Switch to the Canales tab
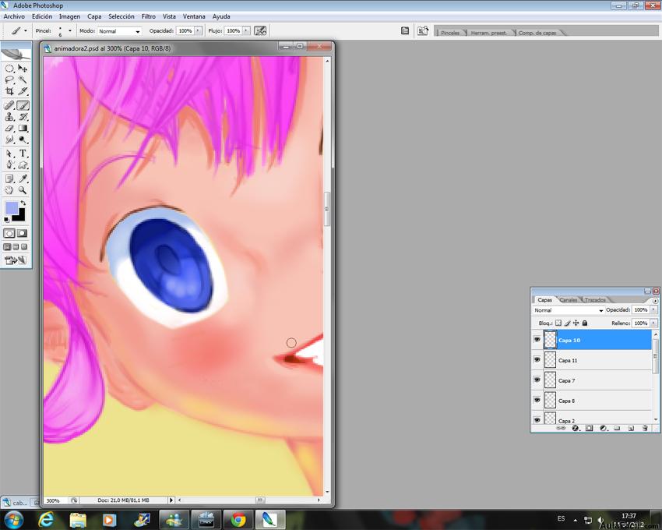The height and width of the screenshot is (530, 662). click(x=569, y=299)
